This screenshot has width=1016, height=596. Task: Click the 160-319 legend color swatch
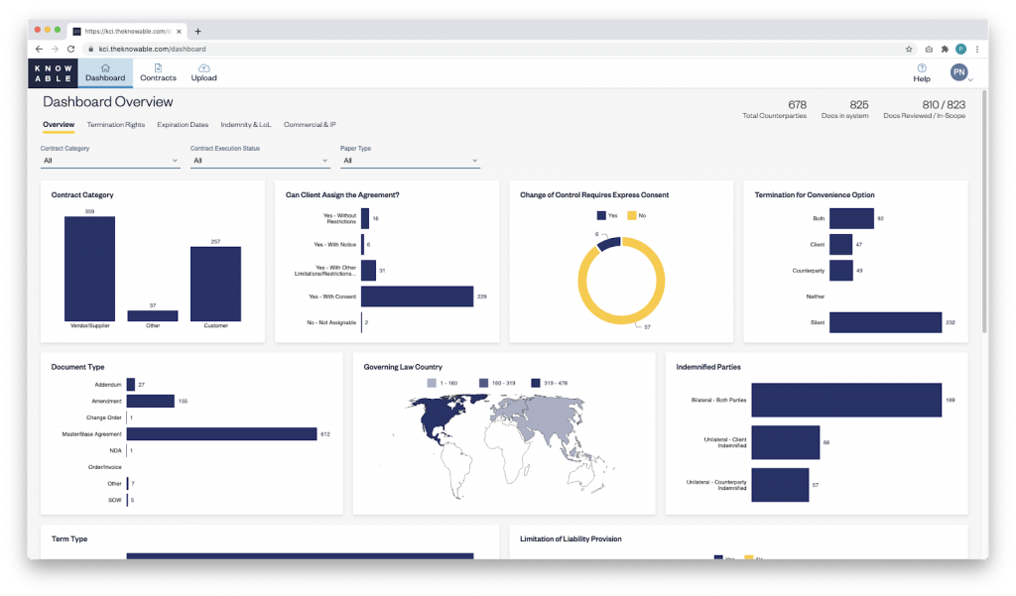pyautogui.click(x=483, y=383)
